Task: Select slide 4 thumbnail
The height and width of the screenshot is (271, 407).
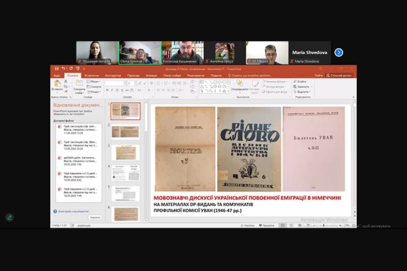Action: 125,173
